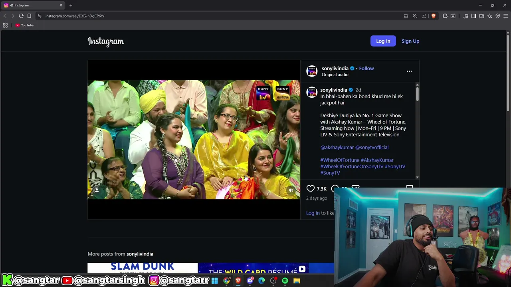Reload the page
This screenshot has height=287, width=511.
(x=21, y=16)
